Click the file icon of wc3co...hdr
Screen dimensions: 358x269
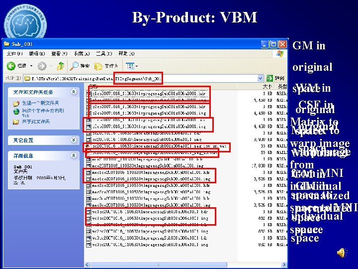pyautogui.click(x=89, y=238)
